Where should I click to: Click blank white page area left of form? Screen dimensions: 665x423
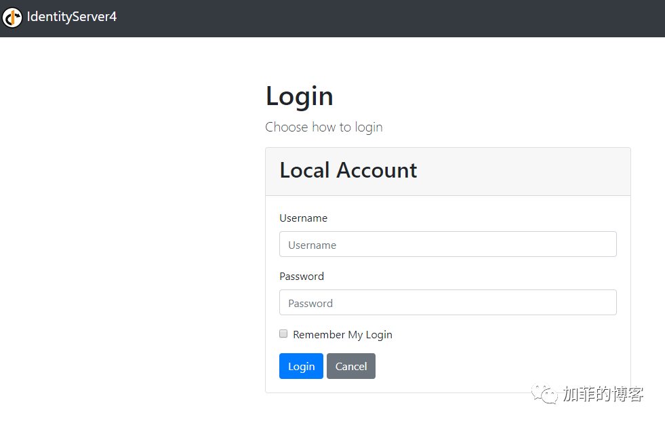[127, 233]
